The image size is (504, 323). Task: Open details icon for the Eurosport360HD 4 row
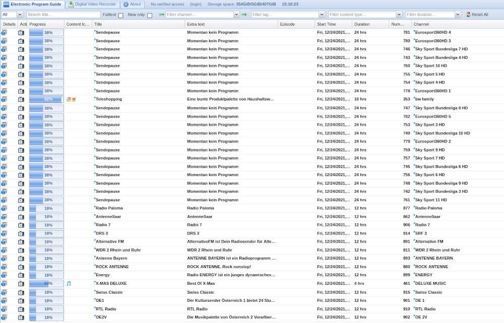coord(4,32)
